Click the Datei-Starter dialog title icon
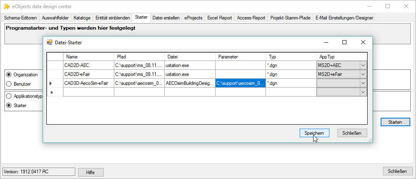Image resolution: width=416 pixels, height=179 pixels. (x=50, y=42)
